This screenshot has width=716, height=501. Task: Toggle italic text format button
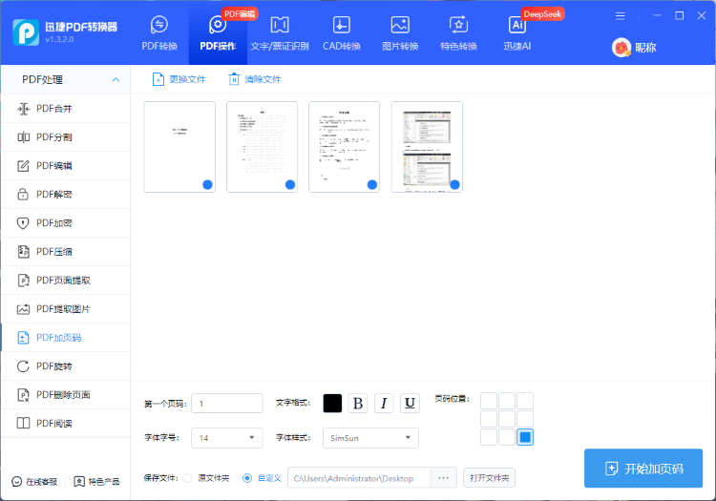384,404
